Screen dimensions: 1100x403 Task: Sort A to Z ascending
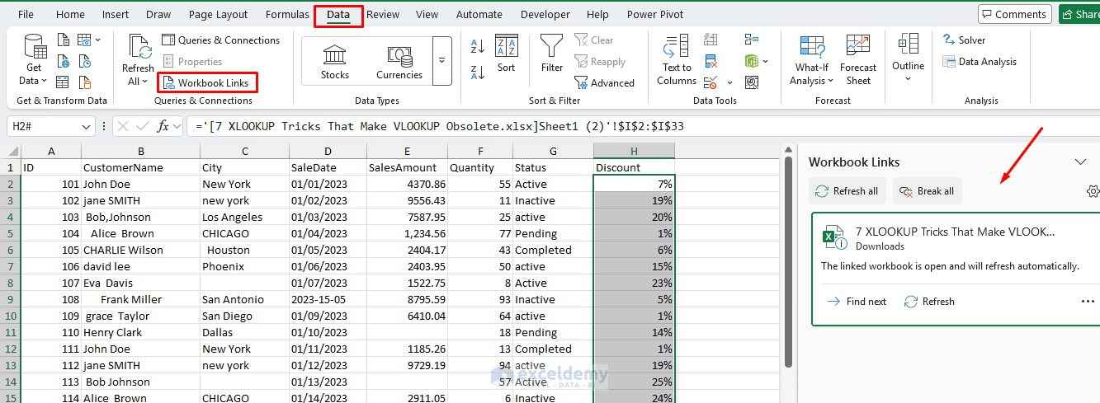click(x=477, y=47)
